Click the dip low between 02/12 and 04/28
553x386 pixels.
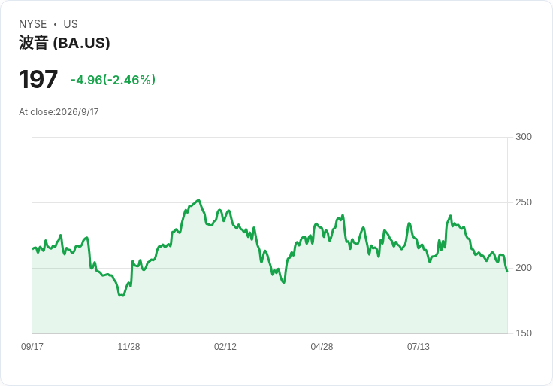pos(284,282)
